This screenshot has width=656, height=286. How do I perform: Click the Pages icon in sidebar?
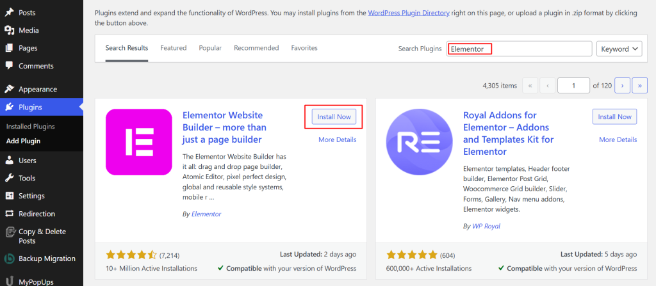click(x=9, y=48)
